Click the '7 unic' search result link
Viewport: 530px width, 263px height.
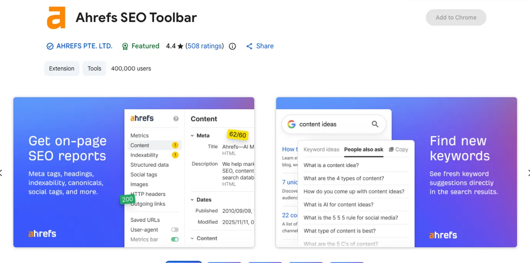tap(290, 182)
